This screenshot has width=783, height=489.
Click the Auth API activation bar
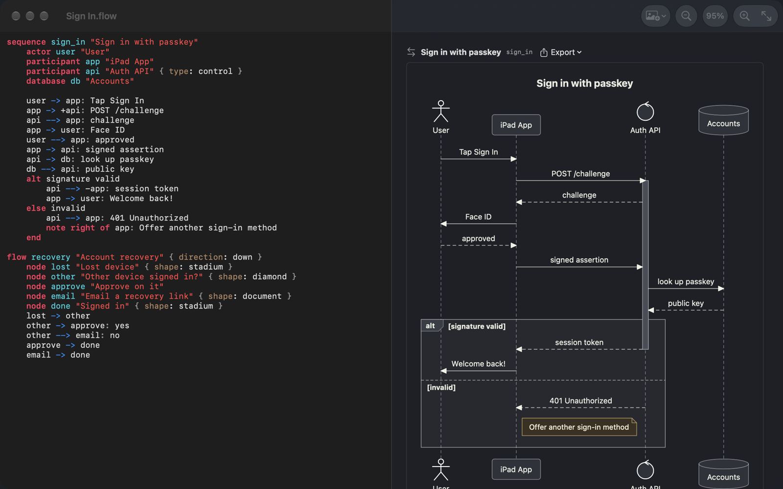645,265
